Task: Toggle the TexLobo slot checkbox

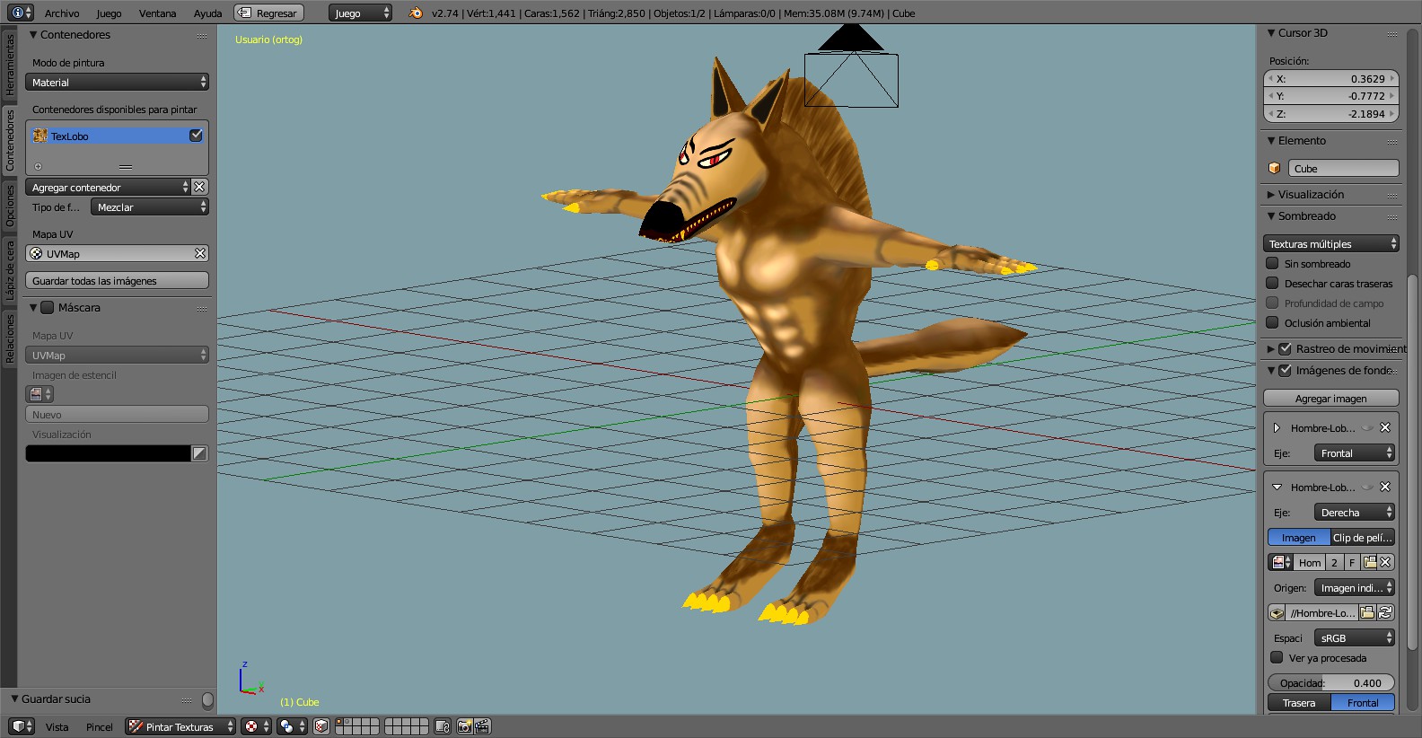Action: click(x=196, y=136)
